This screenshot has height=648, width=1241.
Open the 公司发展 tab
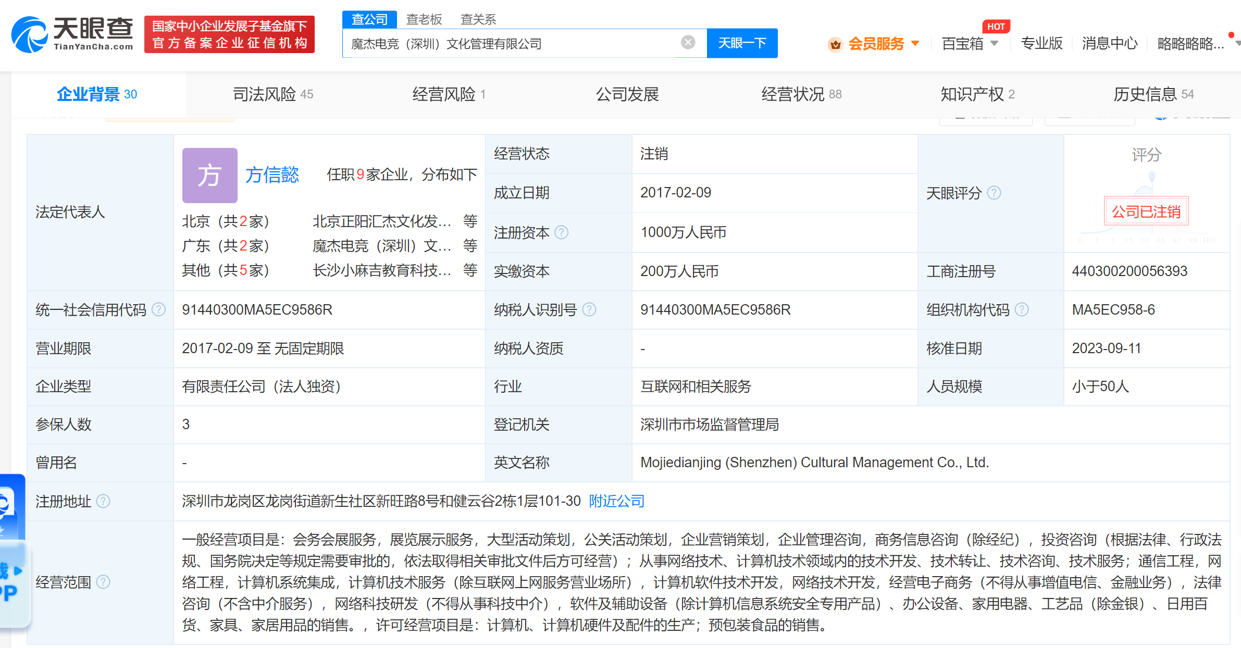(x=627, y=94)
